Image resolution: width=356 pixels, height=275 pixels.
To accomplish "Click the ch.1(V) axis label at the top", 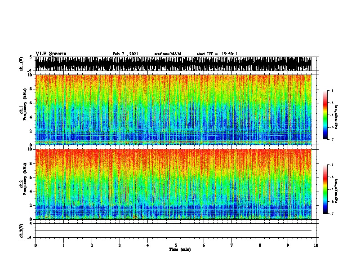I will (21, 64).
